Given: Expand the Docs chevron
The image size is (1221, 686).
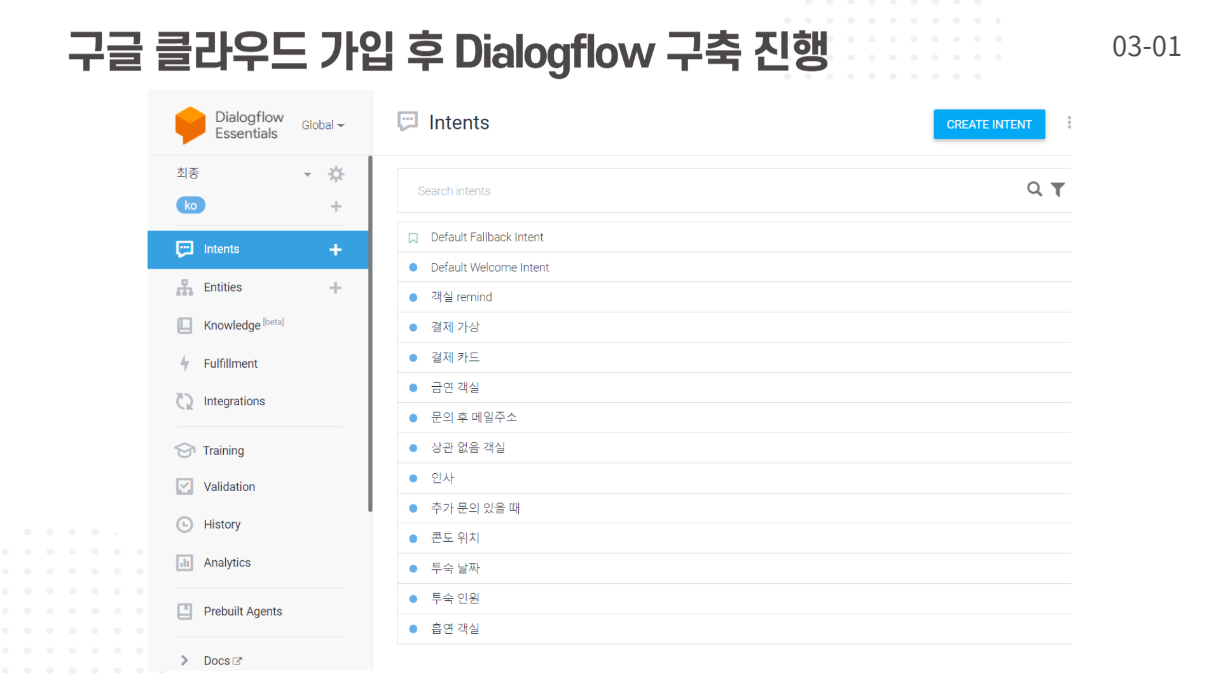Looking at the screenshot, I should coord(184,661).
